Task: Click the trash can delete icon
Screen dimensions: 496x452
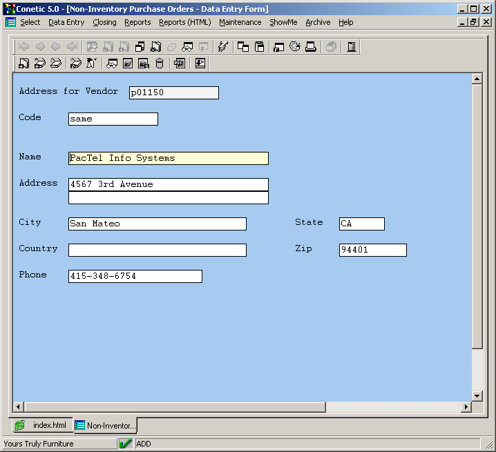Action: tap(160, 63)
